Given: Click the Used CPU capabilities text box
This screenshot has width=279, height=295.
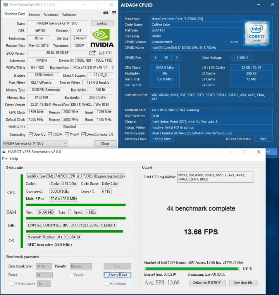Looking at the screenshot, I should (215, 177).
